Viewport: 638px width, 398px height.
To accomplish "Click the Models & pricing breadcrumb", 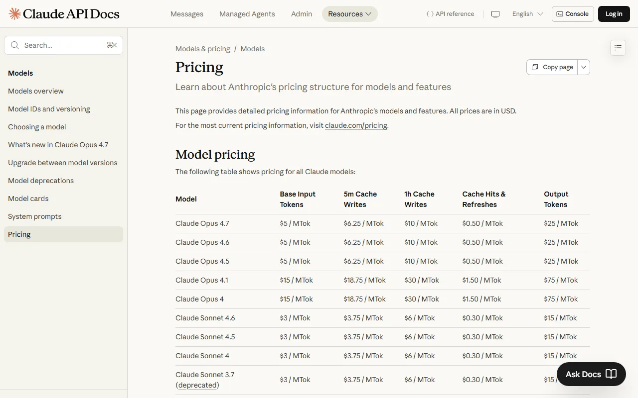I will pyautogui.click(x=203, y=49).
